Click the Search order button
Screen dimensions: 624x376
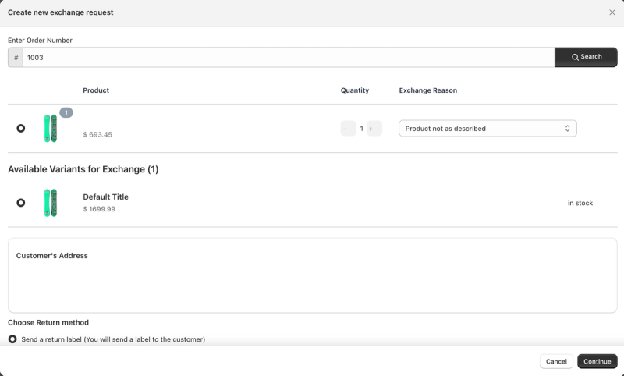pos(586,57)
